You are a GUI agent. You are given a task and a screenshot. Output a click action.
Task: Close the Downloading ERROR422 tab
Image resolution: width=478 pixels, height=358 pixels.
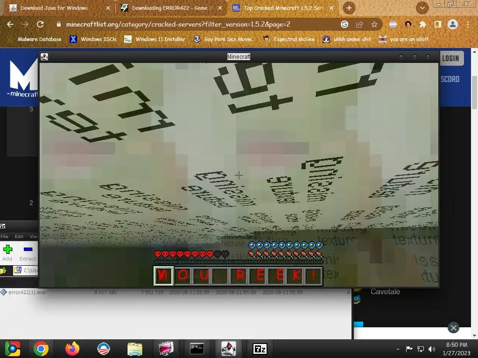(x=220, y=8)
